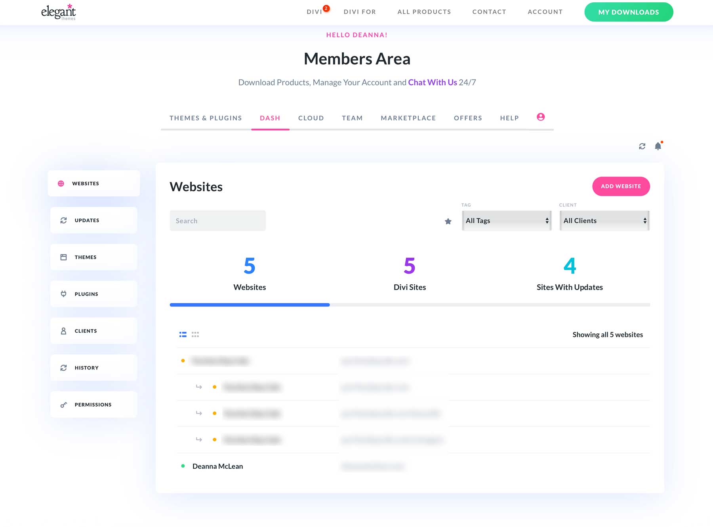Click the sync/refresh icon above the dashboard
The width and height of the screenshot is (713, 527).
[642, 146]
